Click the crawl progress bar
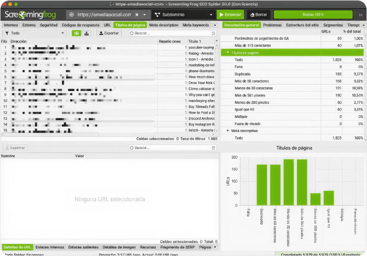Screen dimensions: 367x256 point(313,14)
